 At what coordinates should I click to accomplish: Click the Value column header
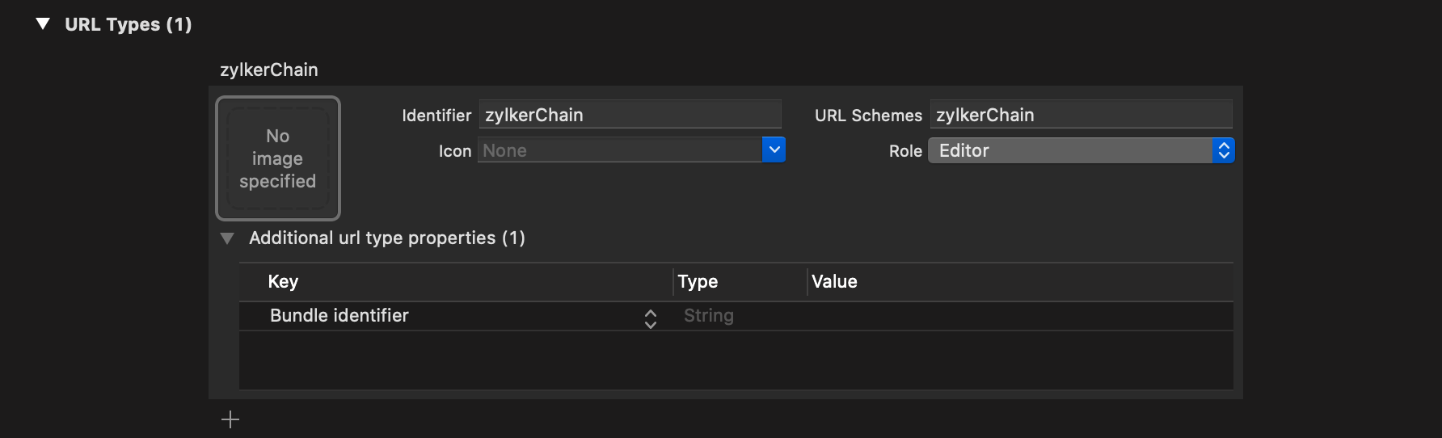(834, 281)
